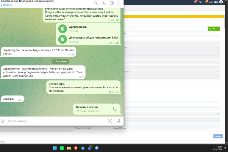Click the CRM field containing сегодня 16 30 связь

tap(166, 128)
